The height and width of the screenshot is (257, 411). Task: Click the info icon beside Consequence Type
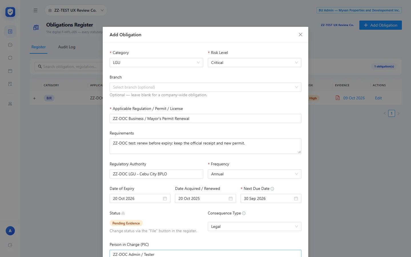(x=244, y=213)
